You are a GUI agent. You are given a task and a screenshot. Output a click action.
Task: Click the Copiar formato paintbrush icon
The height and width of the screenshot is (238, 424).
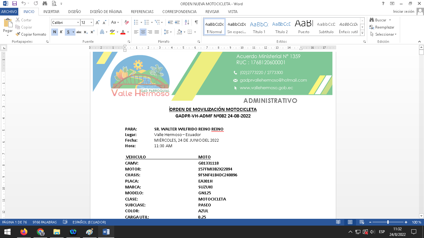pyautogui.click(x=18, y=34)
